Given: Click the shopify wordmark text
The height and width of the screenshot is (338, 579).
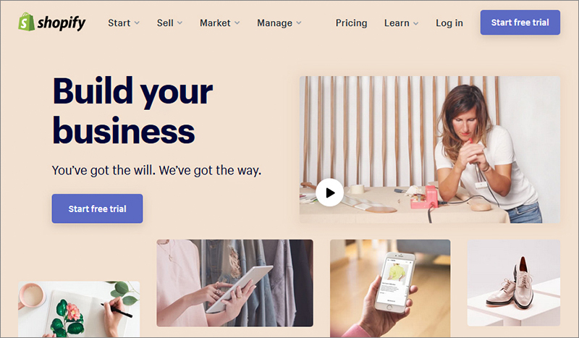Looking at the screenshot, I should click(x=62, y=23).
